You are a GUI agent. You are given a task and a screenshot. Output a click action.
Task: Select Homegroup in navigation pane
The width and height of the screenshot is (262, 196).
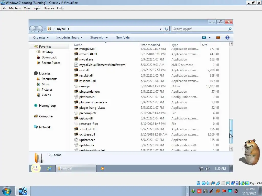coord(47,105)
